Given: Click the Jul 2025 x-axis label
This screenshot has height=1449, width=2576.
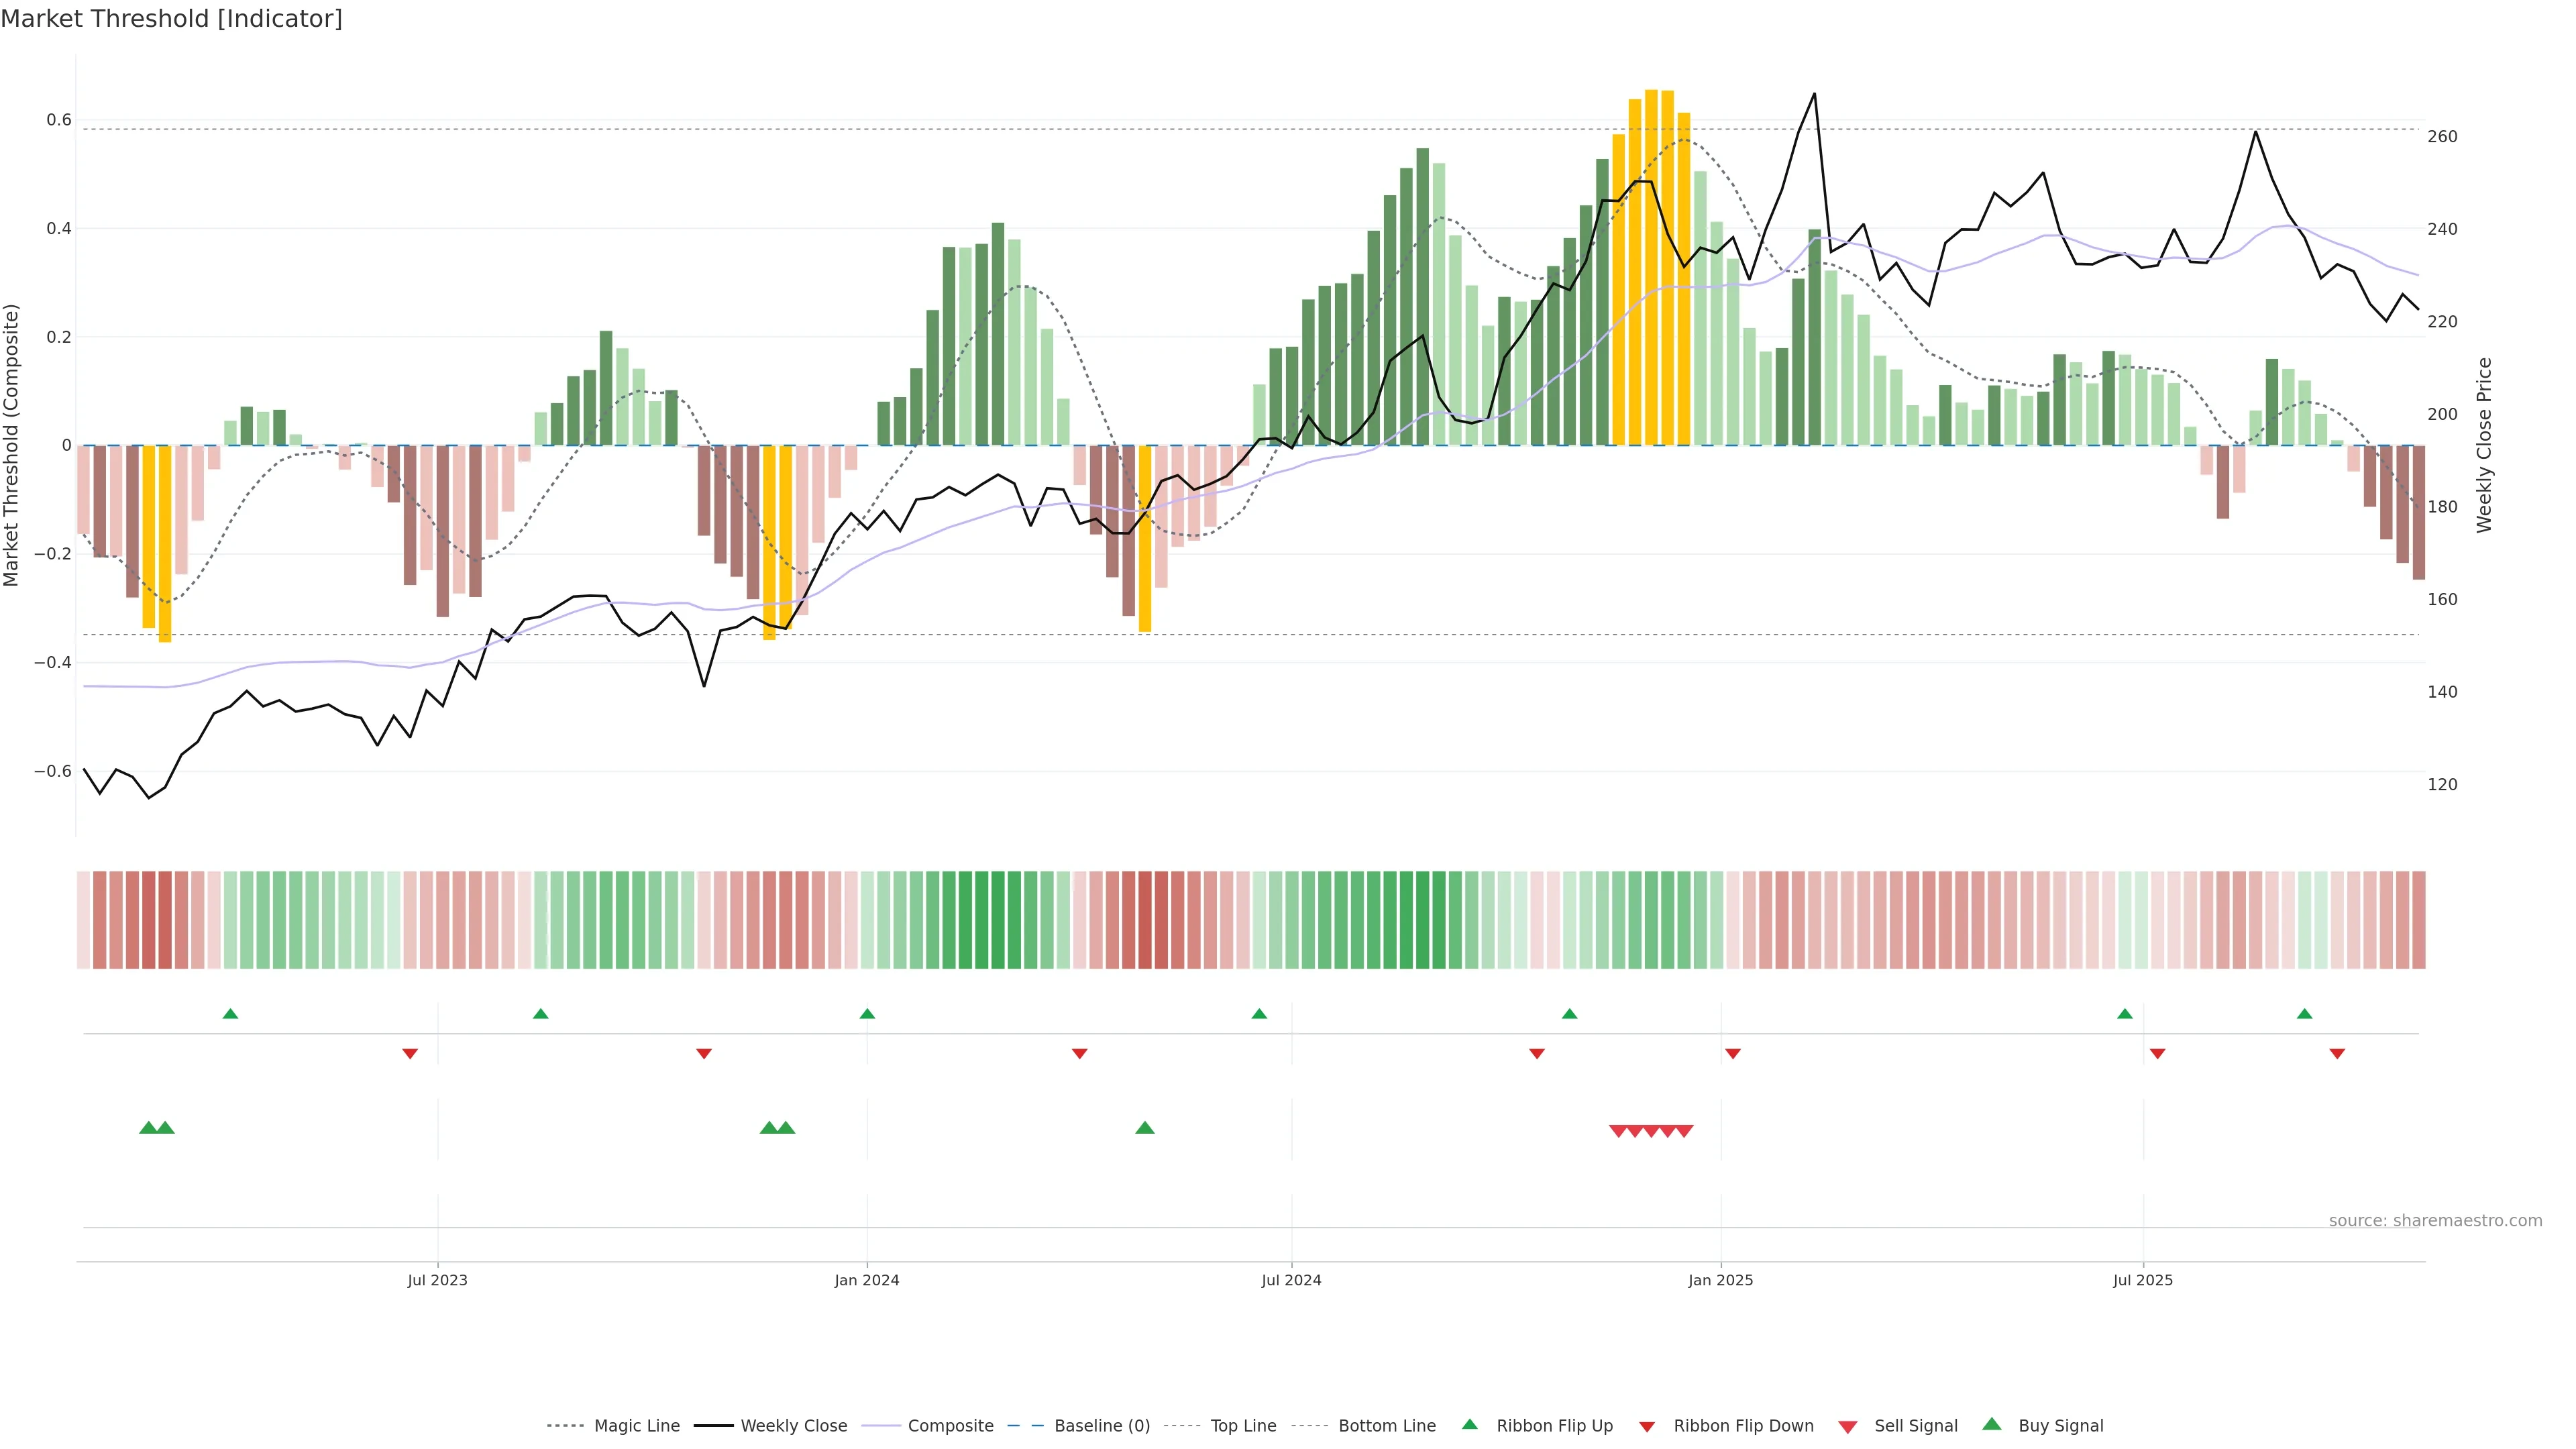Looking at the screenshot, I should point(2143,1280).
